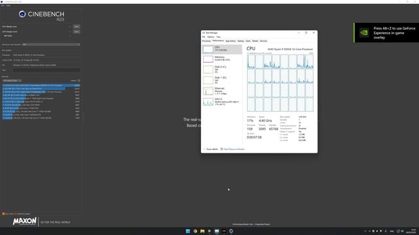This screenshot has width=419, height=235.
Task: Open the ranking CPU type dropdown
Action: pyautogui.click(x=12, y=80)
